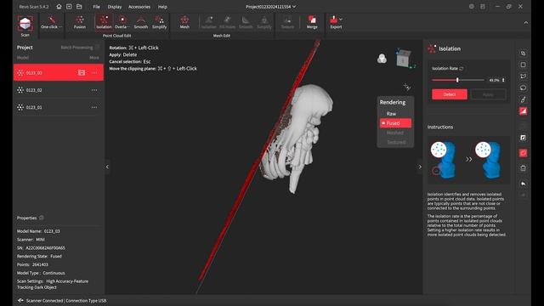Click the Merge tool
This screenshot has width=544, height=306.
[x=312, y=23]
